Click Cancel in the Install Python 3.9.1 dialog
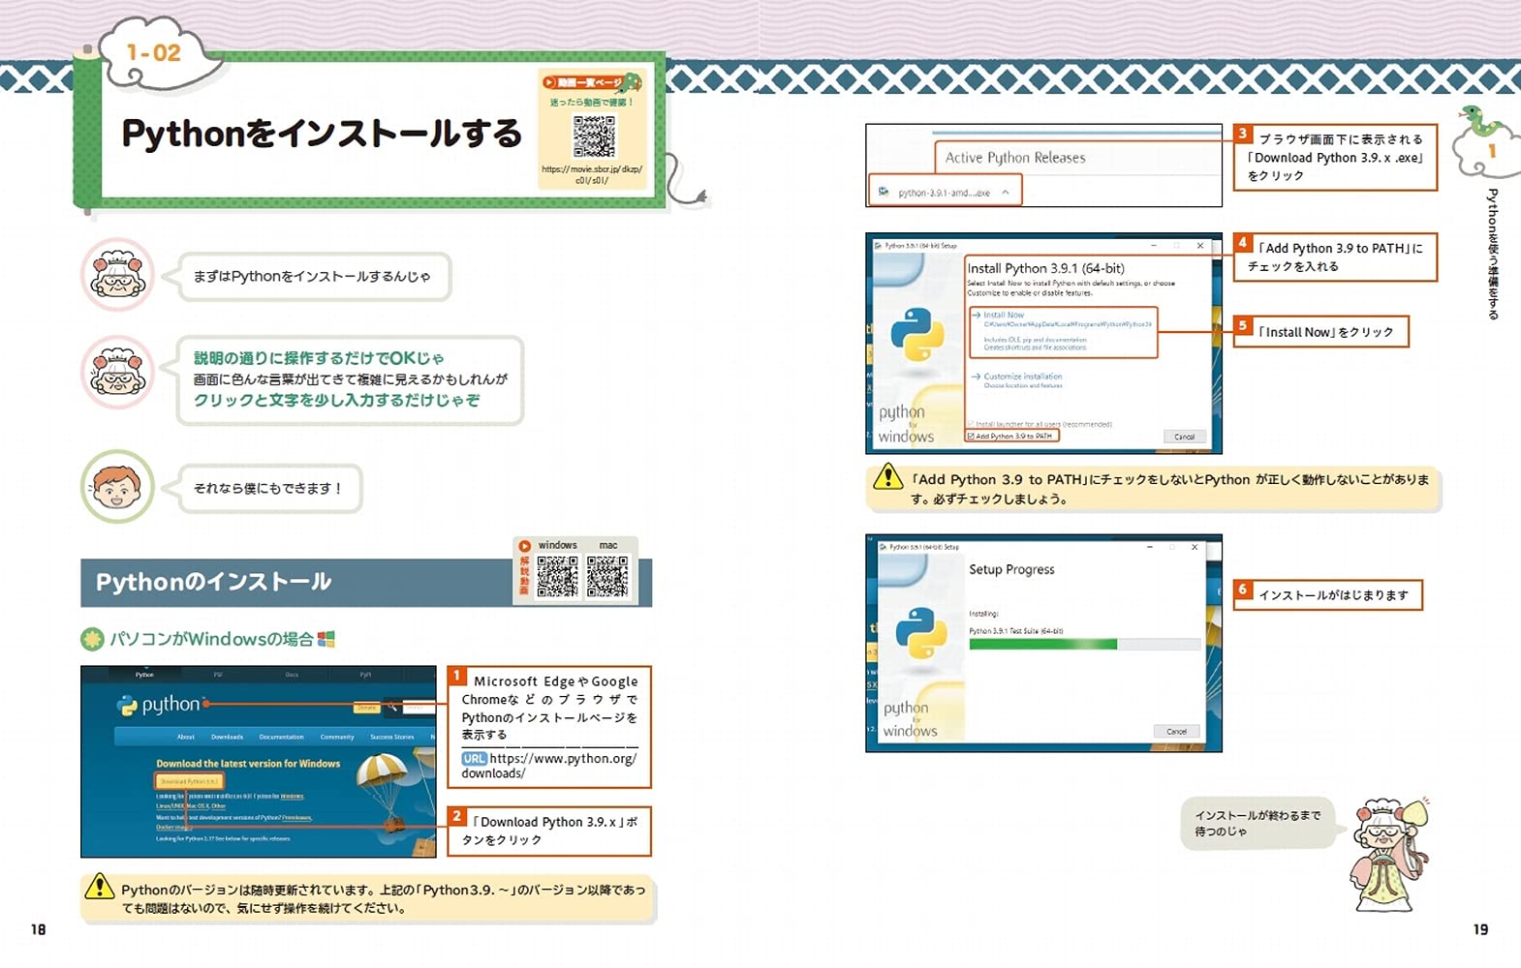 [x=1185, y=437]
